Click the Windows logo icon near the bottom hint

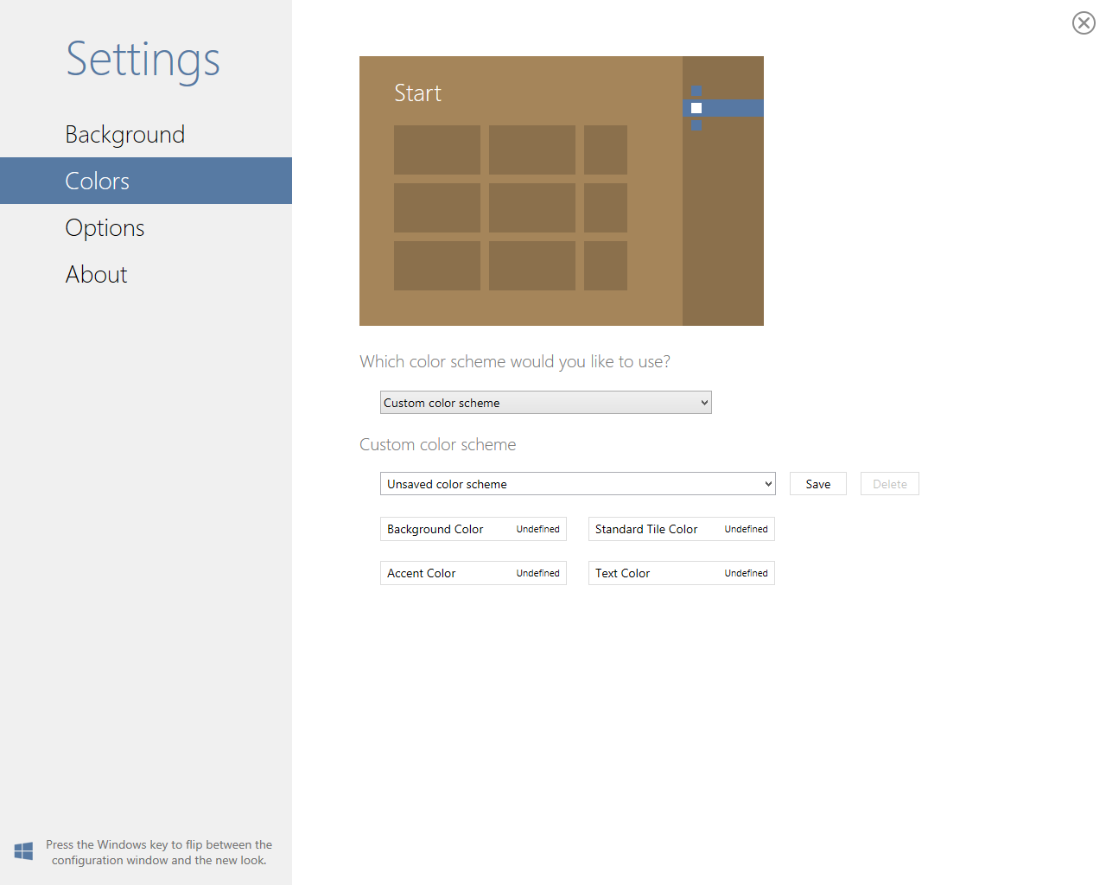click(x=22, y=850)
